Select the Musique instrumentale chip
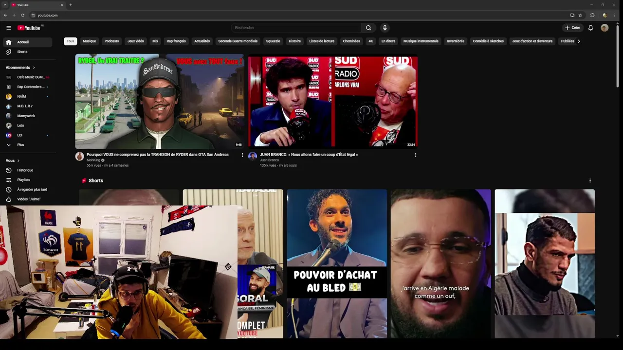Image resolution: width=623 pixels, height=350 pixels. point(421,41)
